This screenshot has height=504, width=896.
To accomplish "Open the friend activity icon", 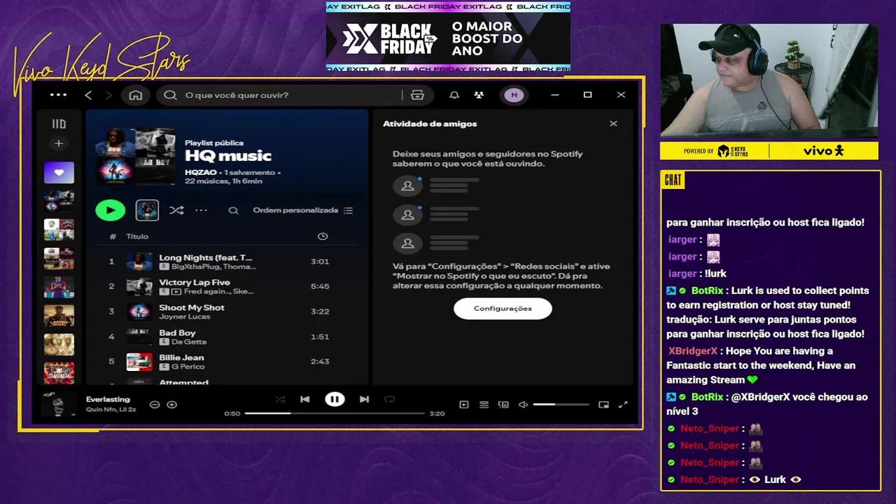I will coord(479,95).
